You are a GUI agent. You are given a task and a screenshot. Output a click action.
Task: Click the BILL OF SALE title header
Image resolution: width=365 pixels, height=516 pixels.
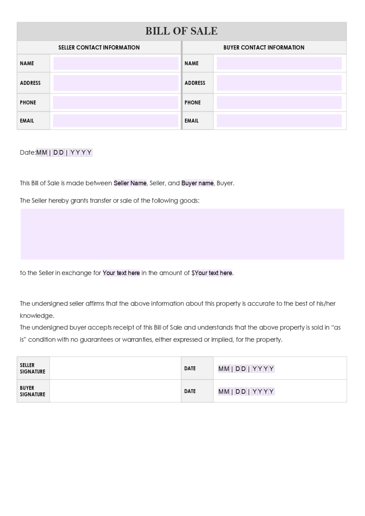pyautogui.click(x=182, y=31)
